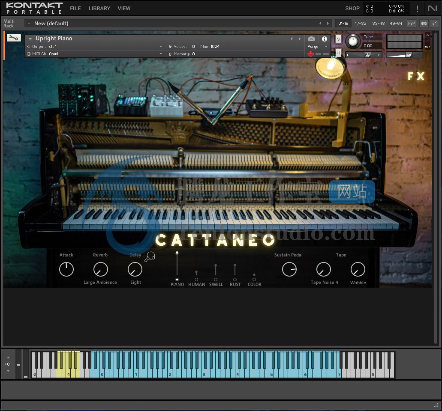Viewport: 442px width, 411px height.
Task: Click the Delay amount knob
Action: click(135, 269)
